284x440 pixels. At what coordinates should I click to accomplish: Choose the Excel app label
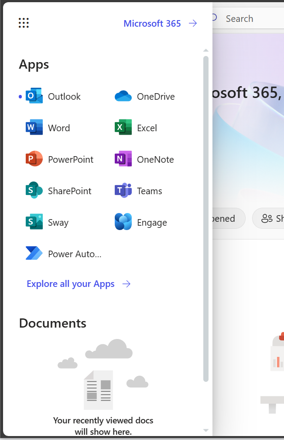pos(147,128)
